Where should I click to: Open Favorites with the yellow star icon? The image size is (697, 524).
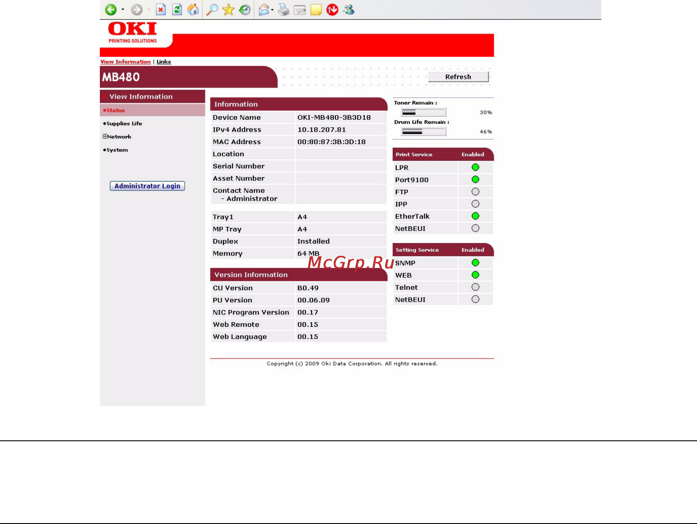(x=228, y=10)
